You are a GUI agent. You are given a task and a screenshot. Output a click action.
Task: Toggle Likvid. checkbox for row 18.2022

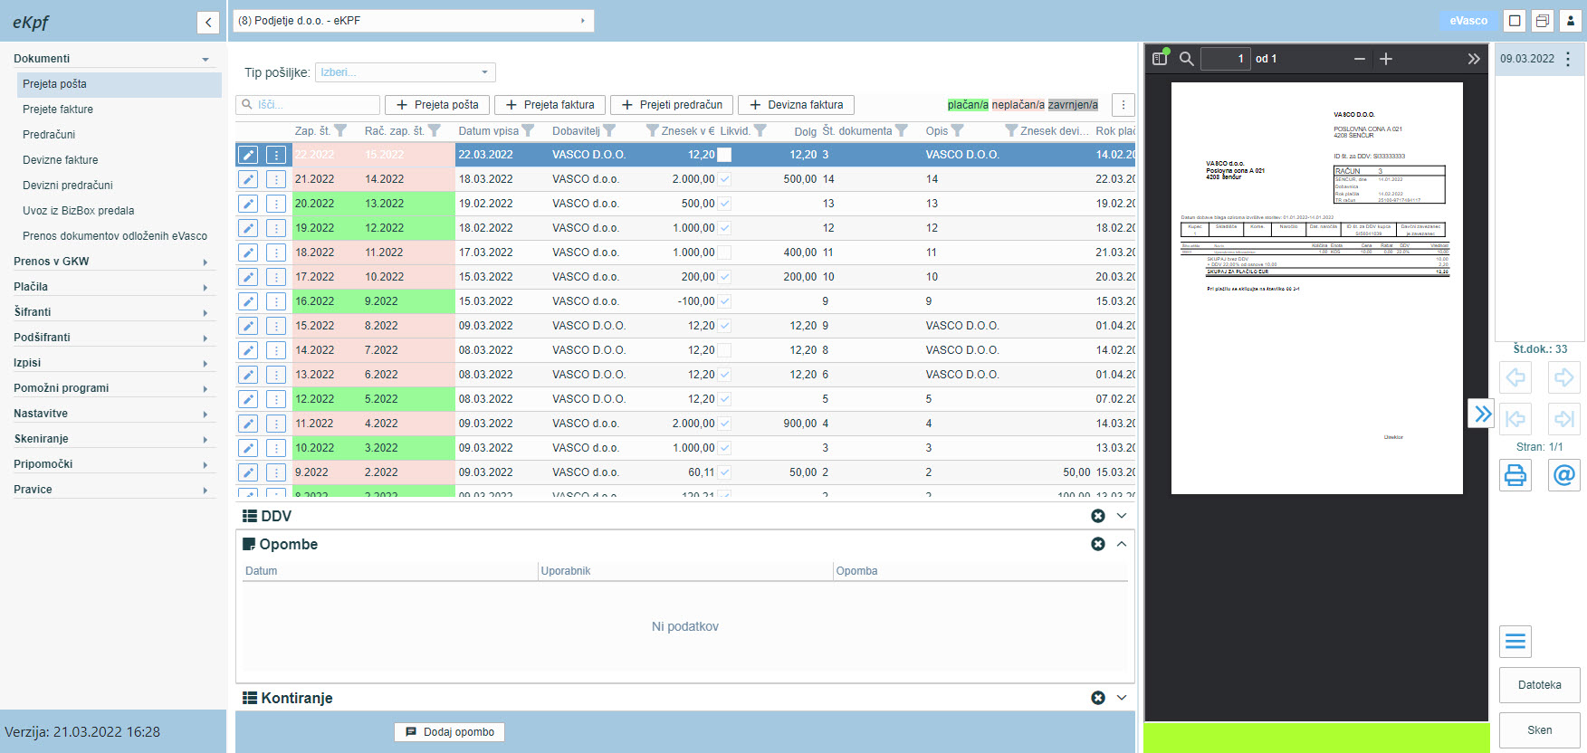(724, 253)
